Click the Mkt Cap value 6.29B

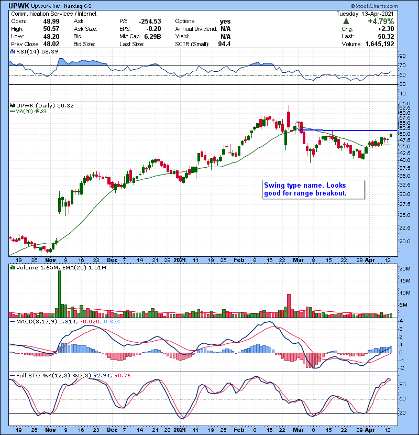pyautogui.click(x=152, y=36)
